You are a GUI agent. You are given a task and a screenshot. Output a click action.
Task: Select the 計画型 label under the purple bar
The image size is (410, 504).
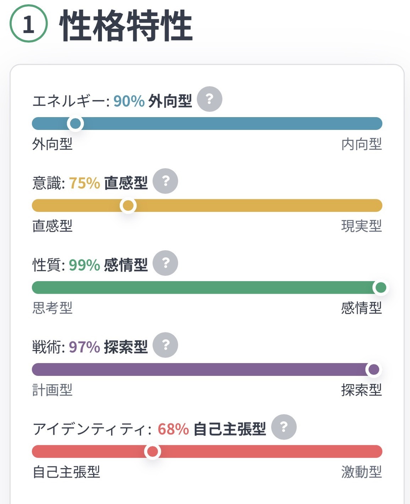coord(53,390)
